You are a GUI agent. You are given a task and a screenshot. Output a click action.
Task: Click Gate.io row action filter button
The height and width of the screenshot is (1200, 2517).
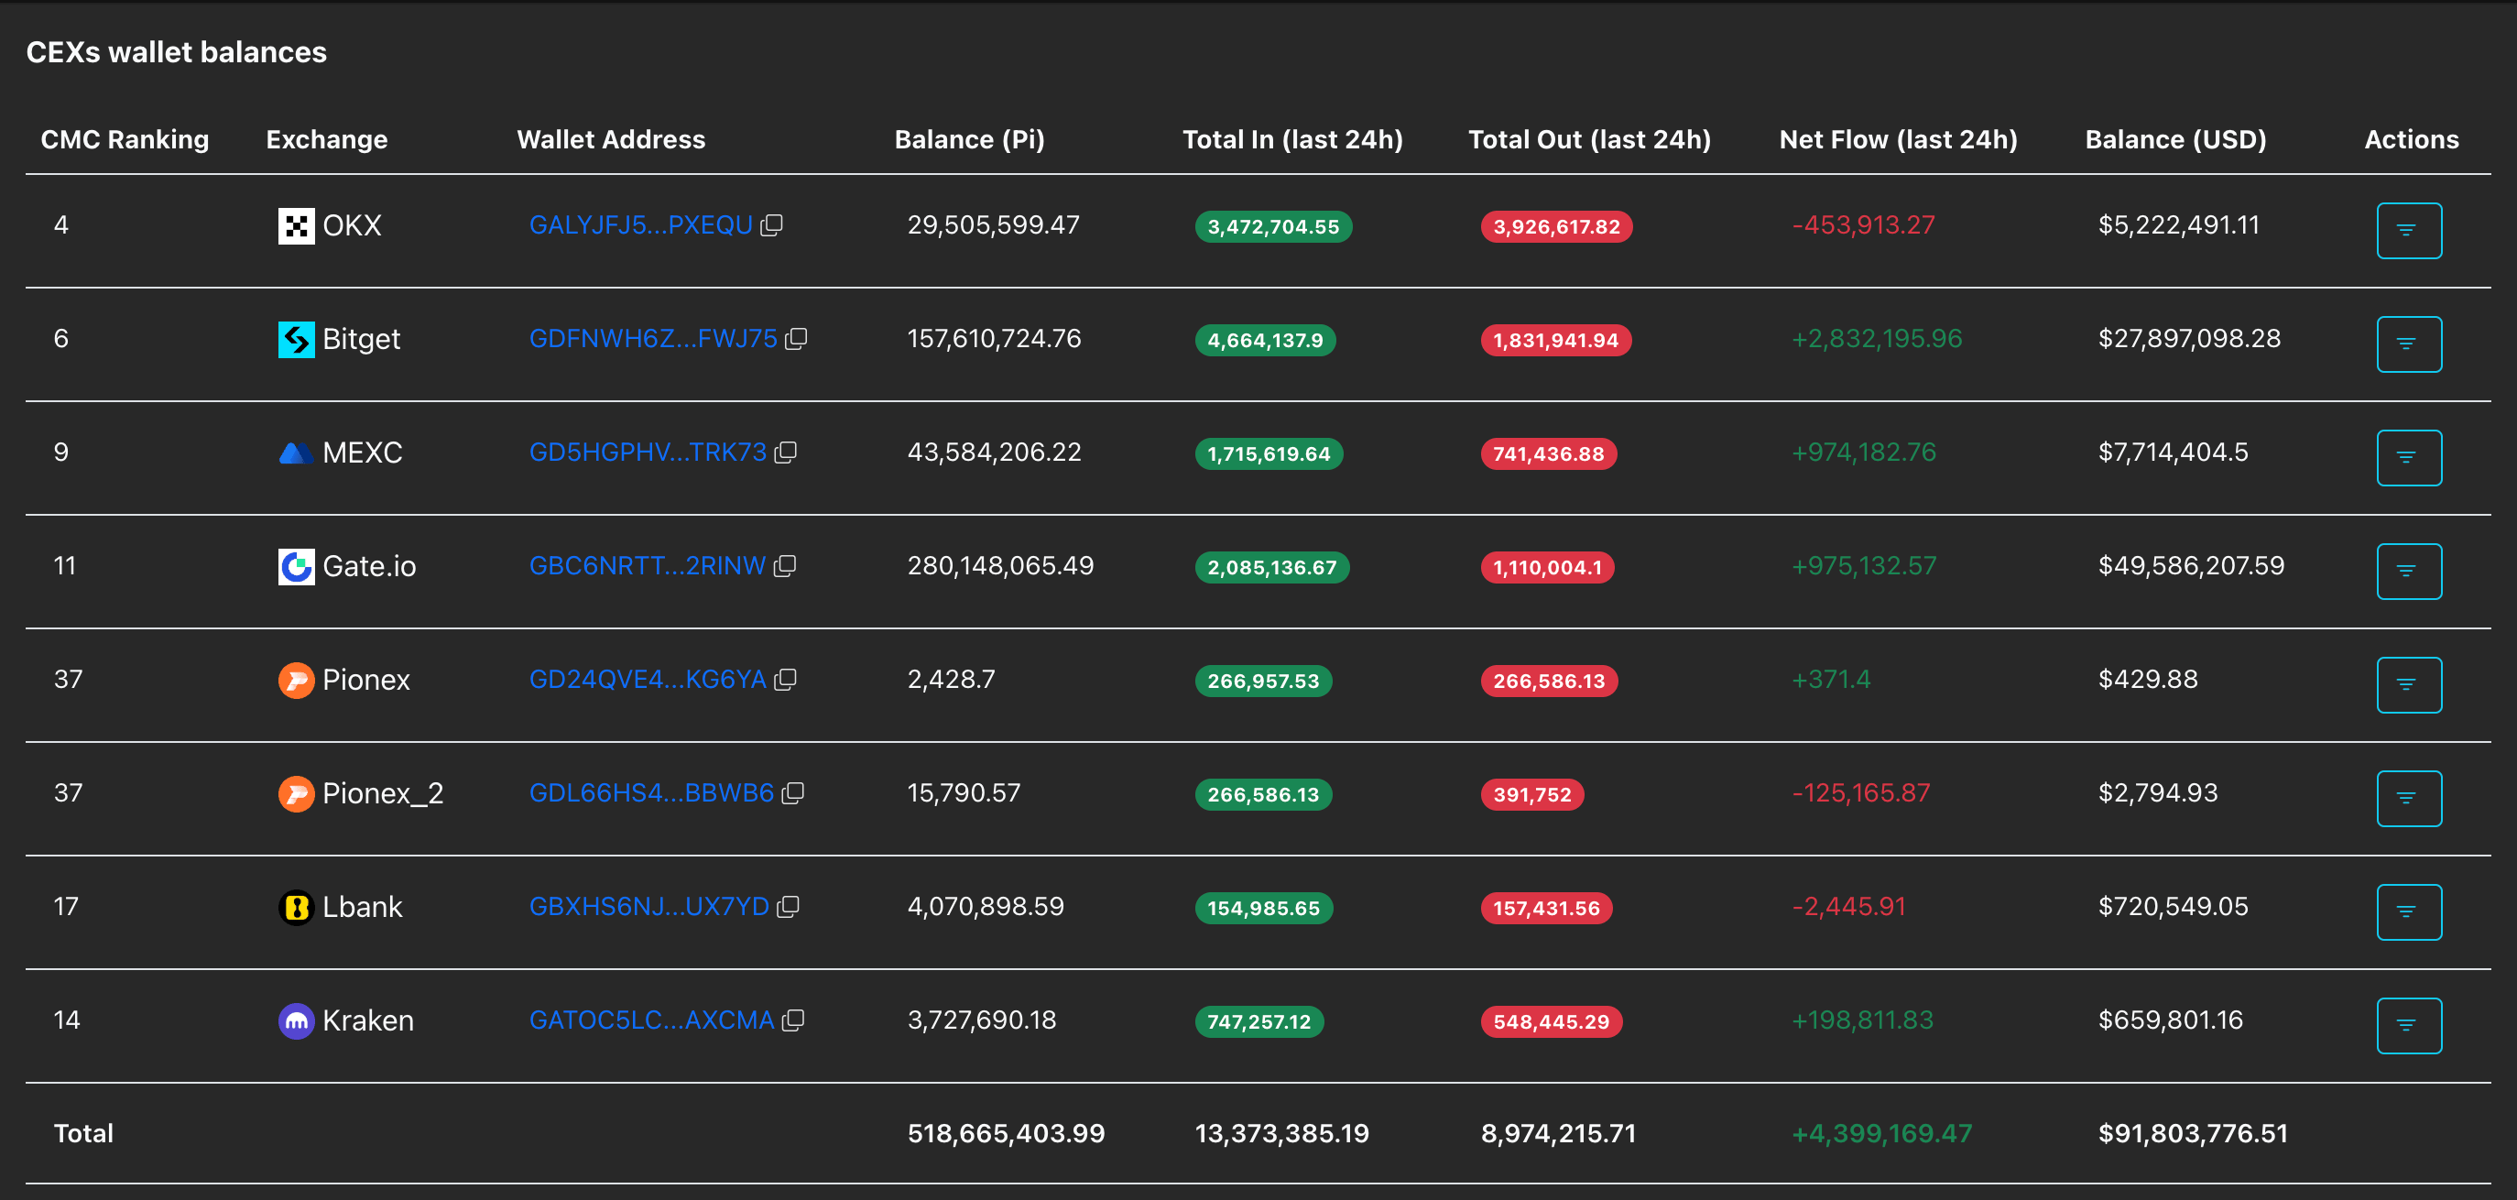coord(2408,571)
